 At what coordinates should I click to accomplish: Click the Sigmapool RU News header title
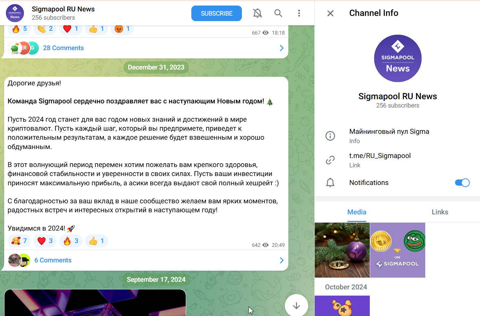63,9
